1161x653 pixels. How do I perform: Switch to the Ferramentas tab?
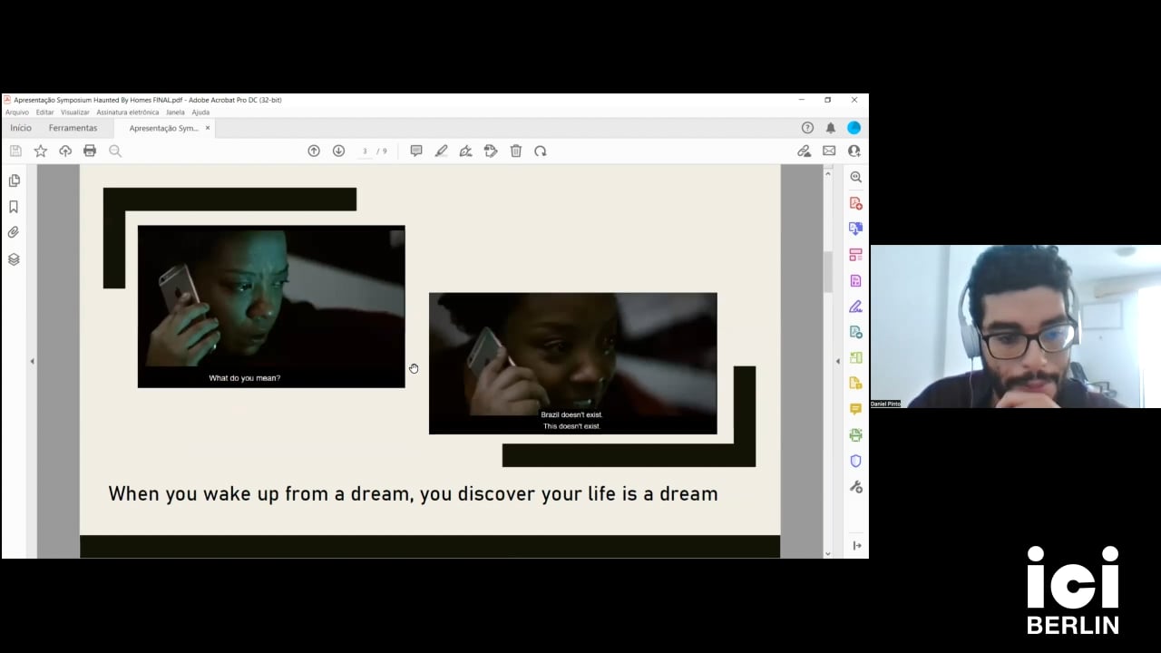point(73,128)
